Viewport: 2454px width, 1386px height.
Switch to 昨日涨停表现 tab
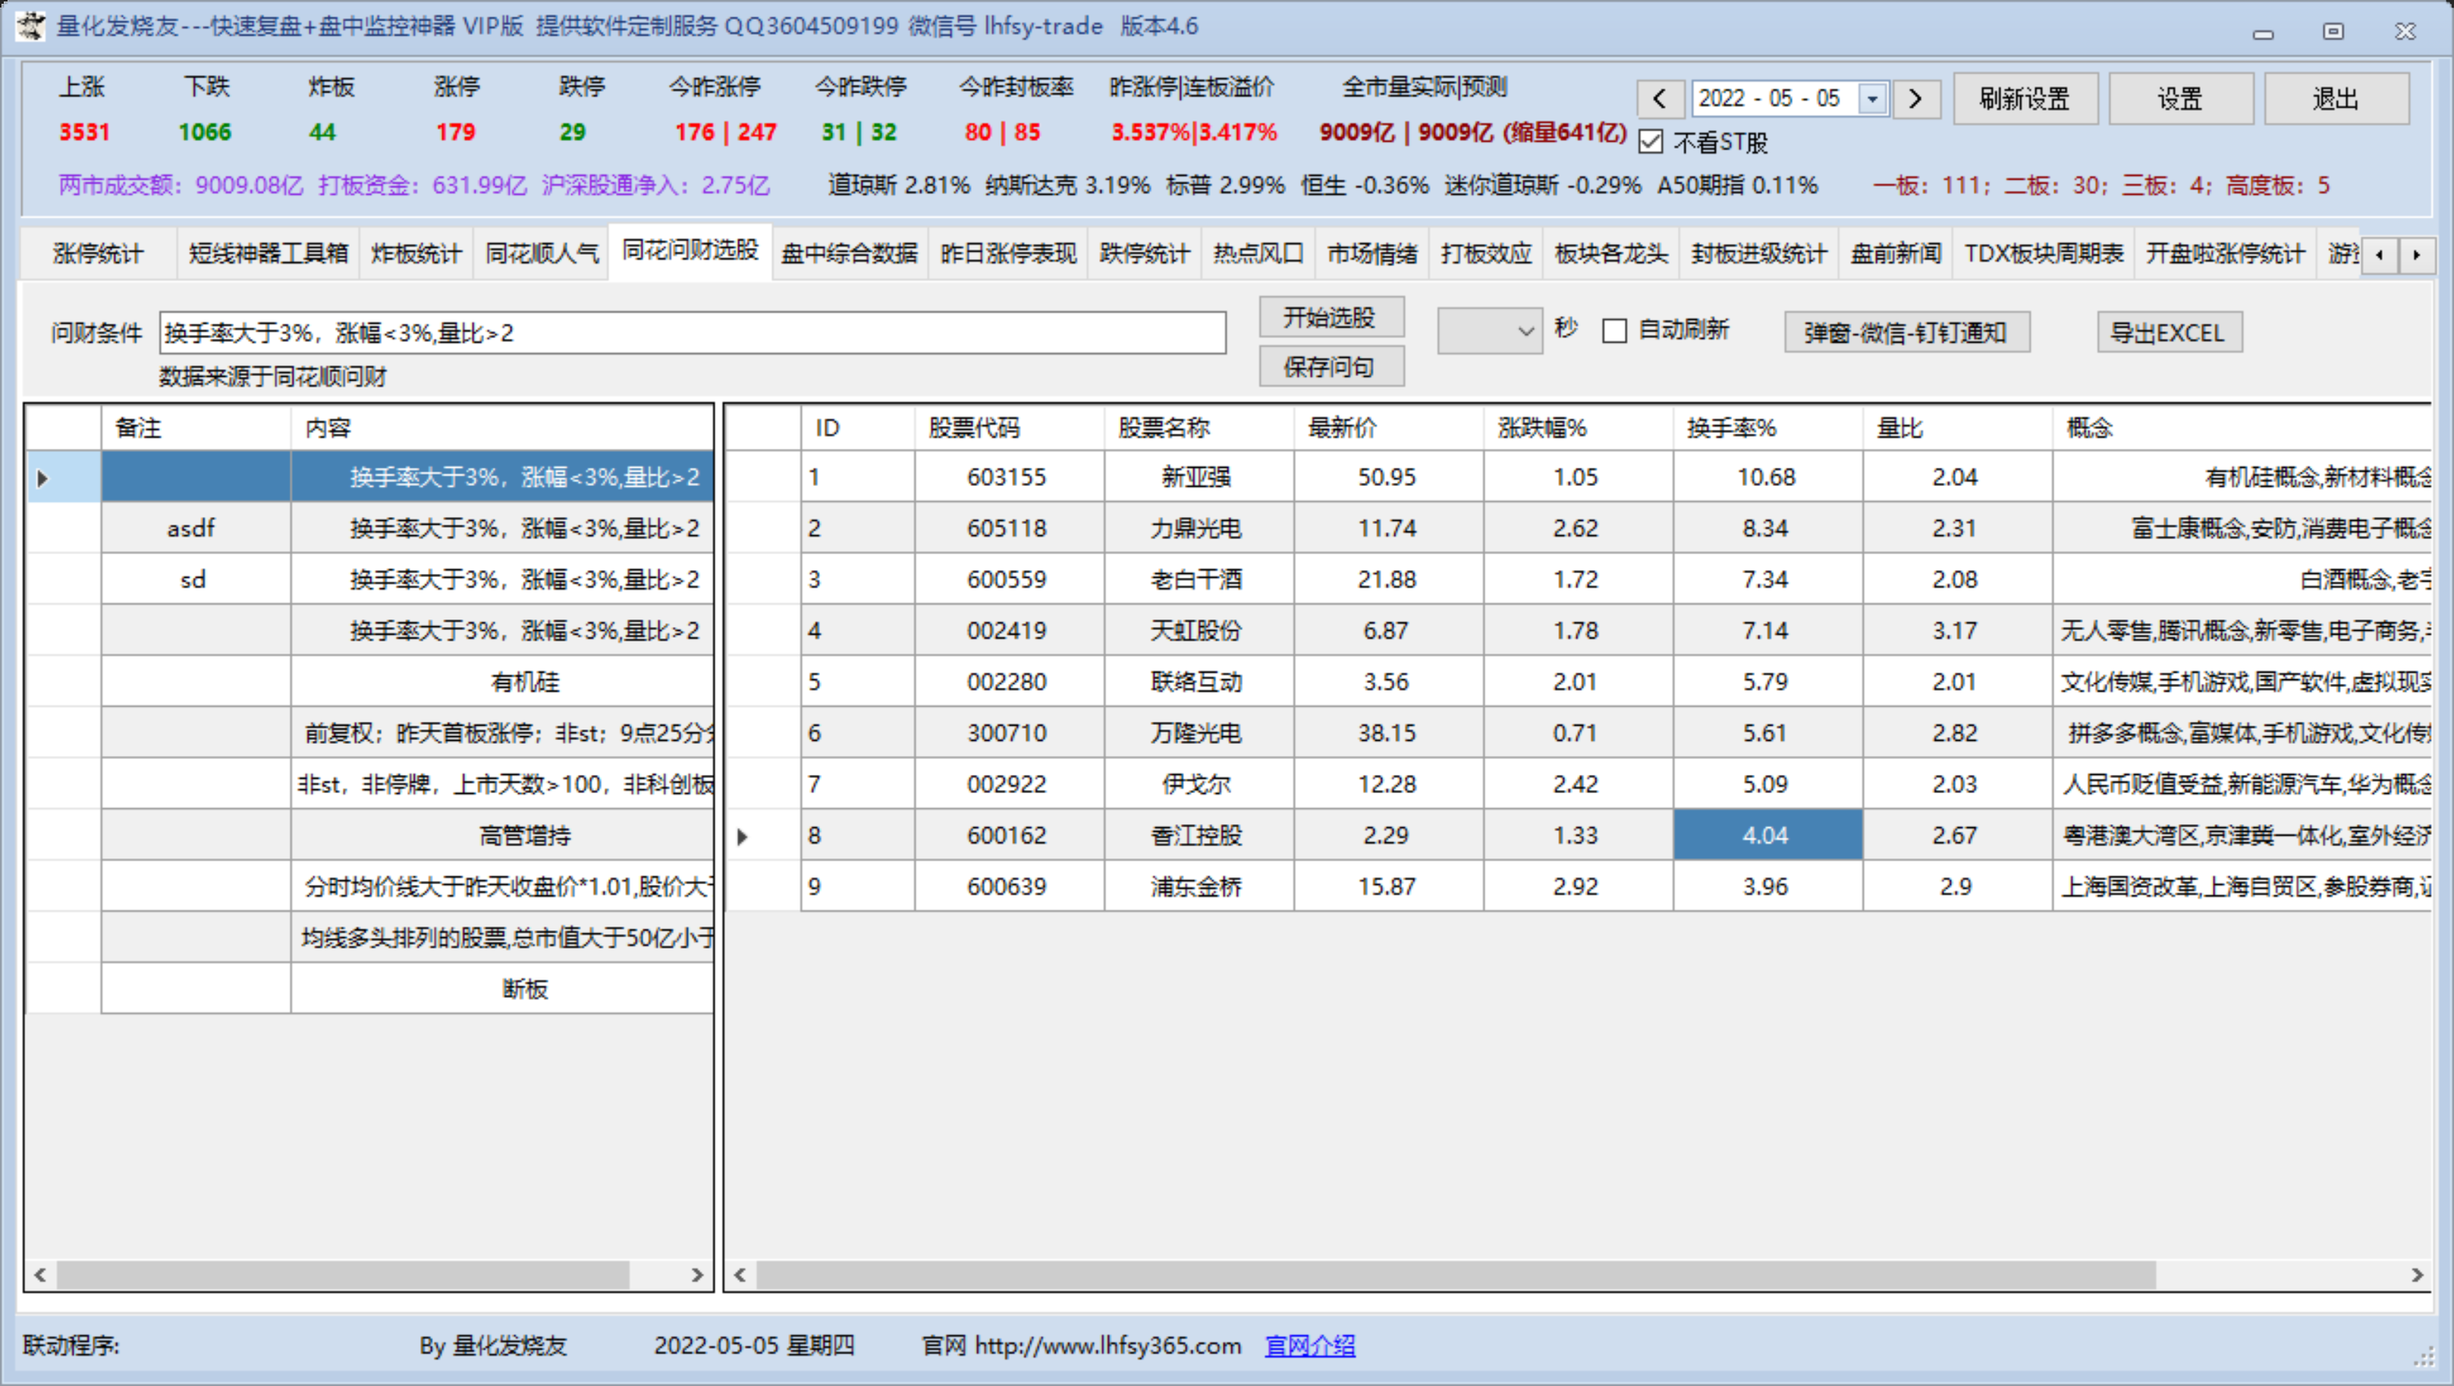point(1008,254)
